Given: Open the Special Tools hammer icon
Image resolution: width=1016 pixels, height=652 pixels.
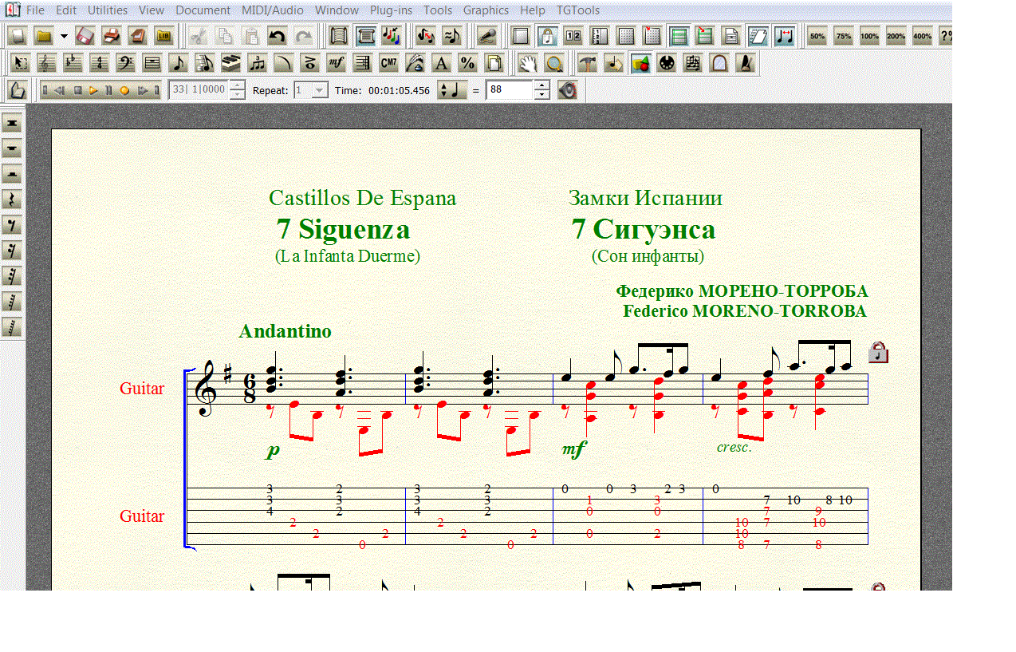Looking at the screenshot, I should [x=588, y=63].
